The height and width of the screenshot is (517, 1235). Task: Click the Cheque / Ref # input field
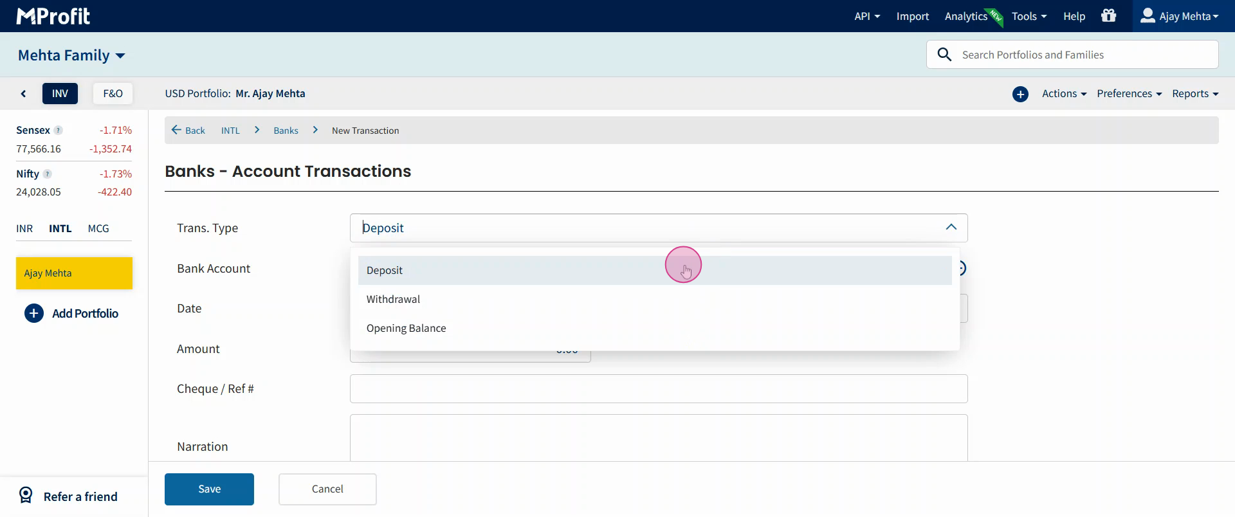(659, 389)
